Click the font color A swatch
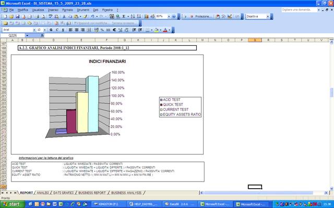 point(165,30)
